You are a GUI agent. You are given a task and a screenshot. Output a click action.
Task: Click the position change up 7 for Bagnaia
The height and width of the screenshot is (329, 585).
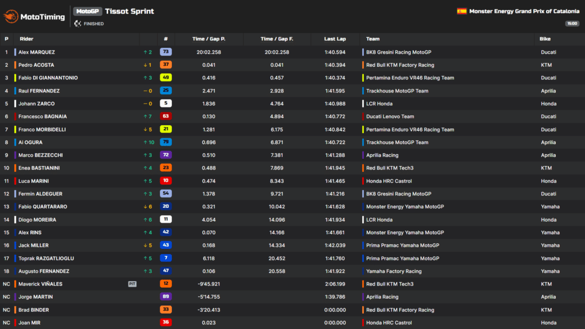point(148,117)
